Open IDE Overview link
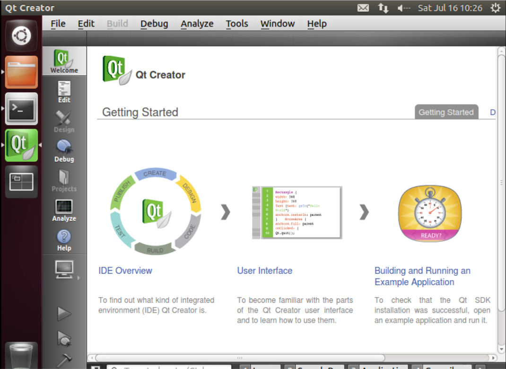Screen dimensions: 506x369 tap(125, 271)
